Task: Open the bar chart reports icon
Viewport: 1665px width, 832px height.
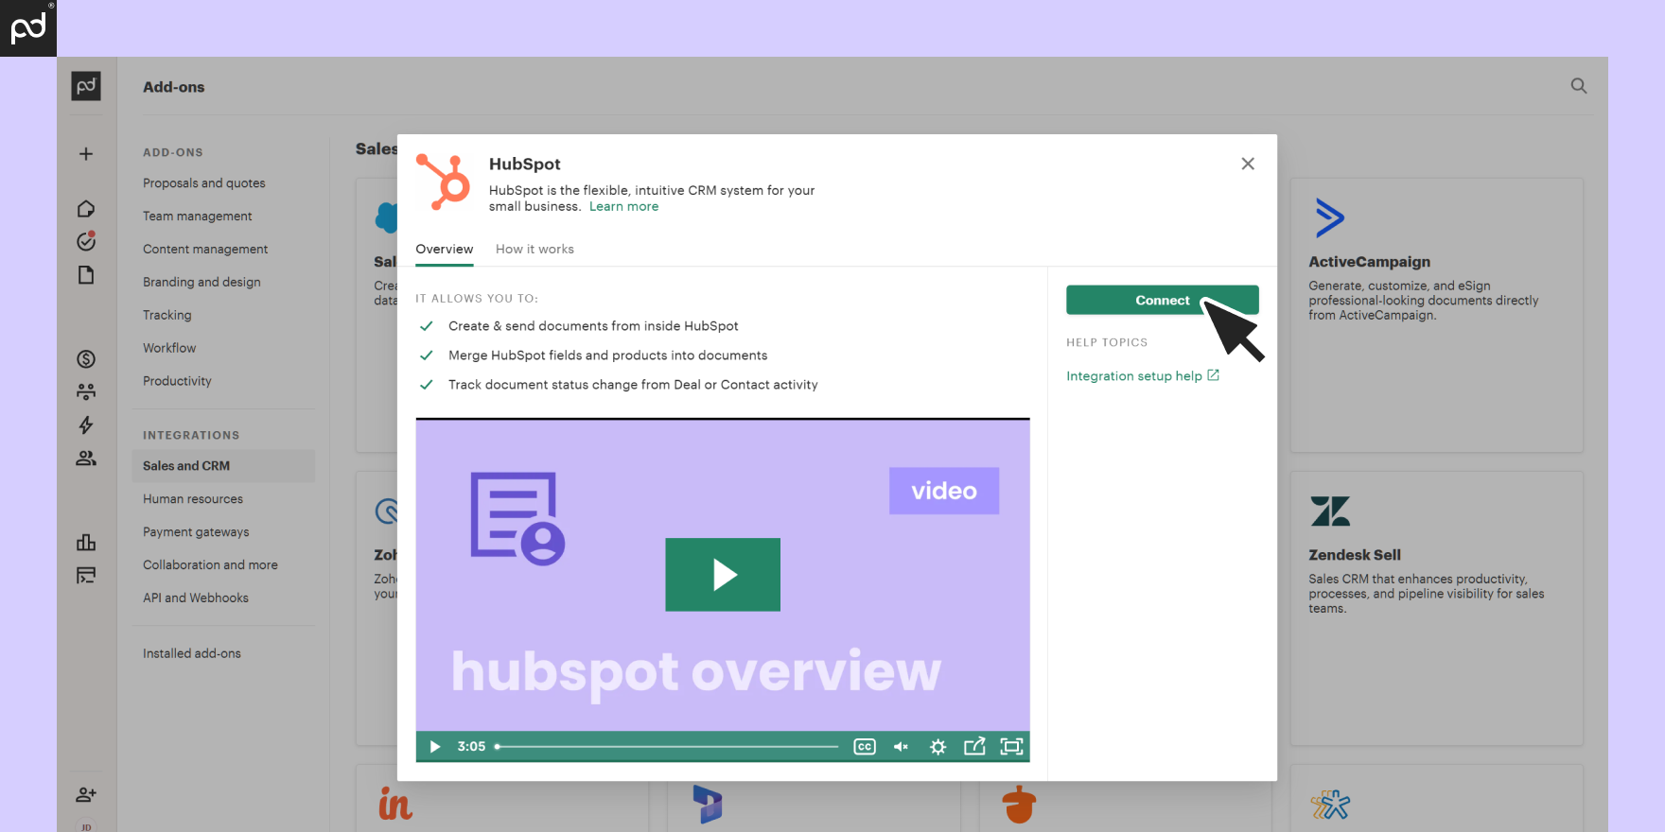Action: tap(86, 543)
